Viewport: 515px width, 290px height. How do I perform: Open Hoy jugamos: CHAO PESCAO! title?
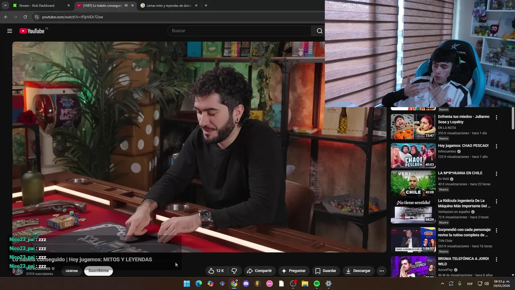tap(463, 146)
